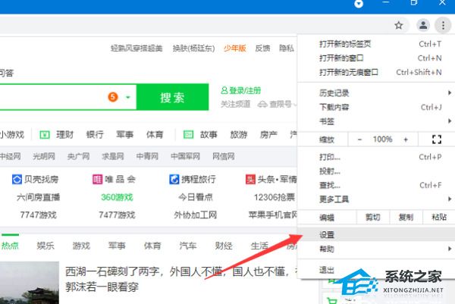This screenshot has width=455, height=304.
Task: Click the orange number 5 badge
Action: 113,96
